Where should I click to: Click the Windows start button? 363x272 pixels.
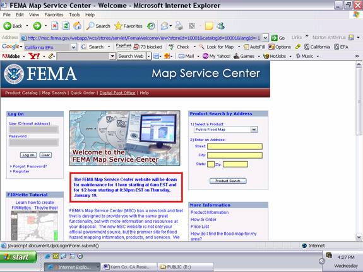18,257
